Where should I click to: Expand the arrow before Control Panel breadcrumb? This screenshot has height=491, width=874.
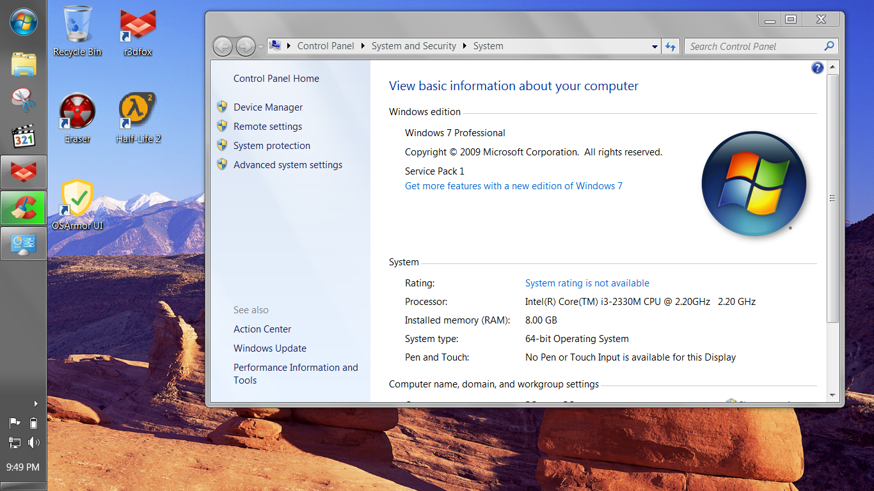(289, 46)
